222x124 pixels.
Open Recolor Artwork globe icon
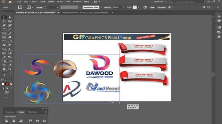click(x=145, y=7)
